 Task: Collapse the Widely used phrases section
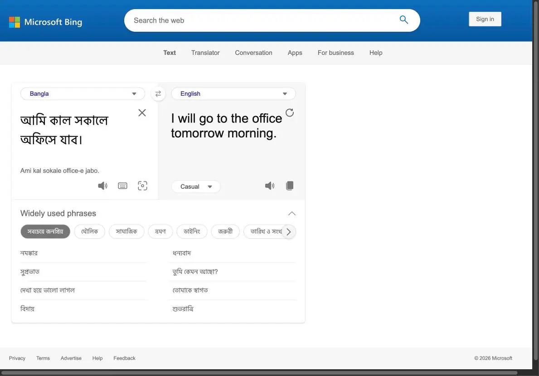click(x=291, y=214)
